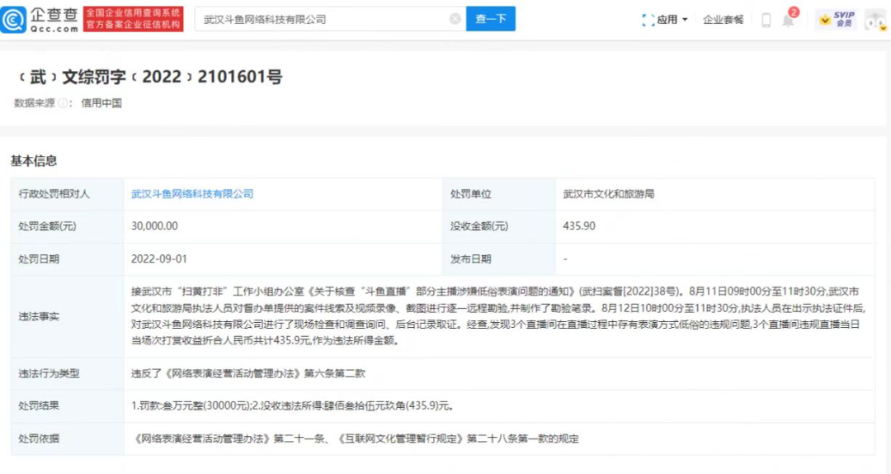Expand the 应用 dropdown menu
891x474 pixels.
click(x=685, y=20)
